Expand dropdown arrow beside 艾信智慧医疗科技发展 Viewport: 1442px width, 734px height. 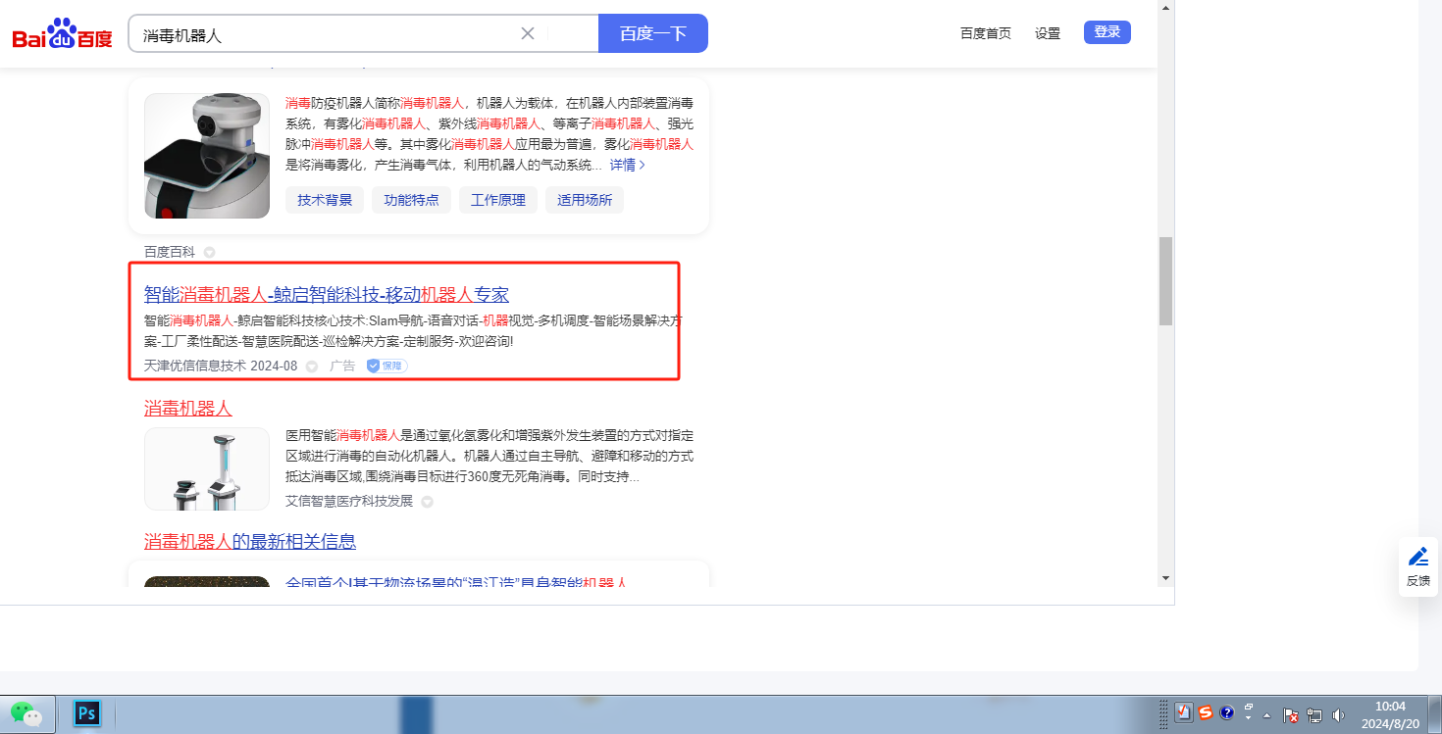click(x=427, y=502)
